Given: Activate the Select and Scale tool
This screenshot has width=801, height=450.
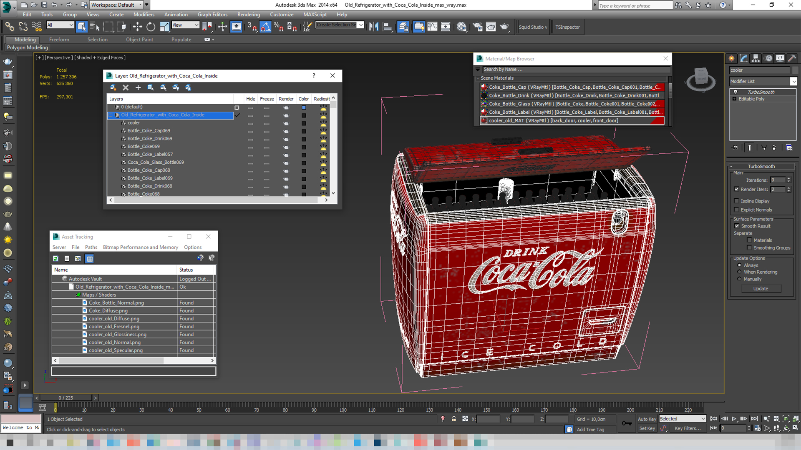Looking at the screenshot, I should pos(164,27).
